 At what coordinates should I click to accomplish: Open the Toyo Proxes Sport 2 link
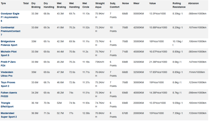[8, 84]
